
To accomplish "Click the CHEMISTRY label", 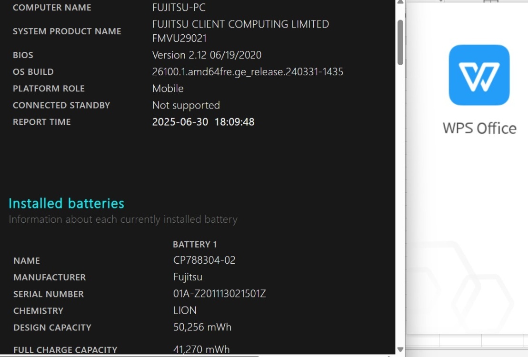I will pyautogui.click(x=39, y=311).
